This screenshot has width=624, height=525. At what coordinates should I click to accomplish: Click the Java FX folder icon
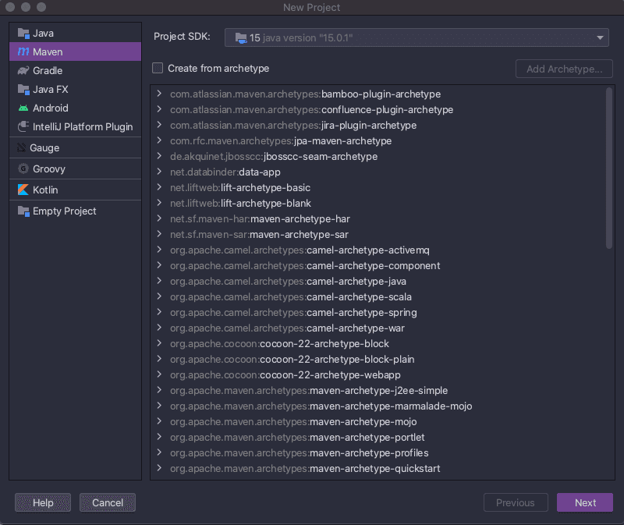pyautogui.click(x=23, y=90)
